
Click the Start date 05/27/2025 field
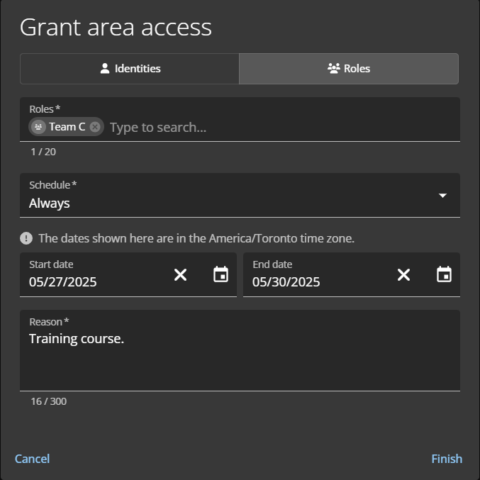tap(92, 281)
